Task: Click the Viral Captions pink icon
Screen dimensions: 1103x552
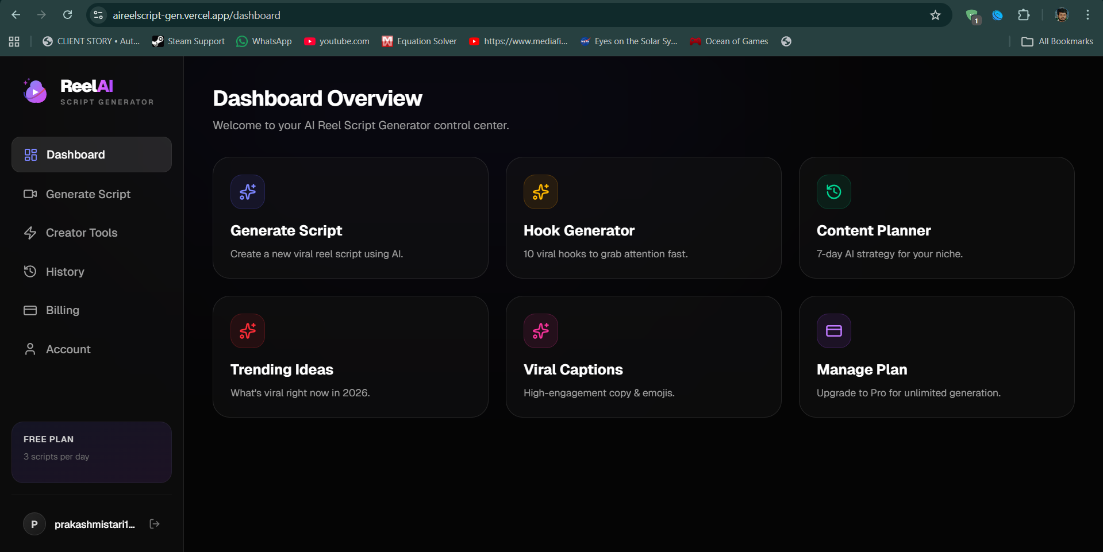Action: [540, 330]
